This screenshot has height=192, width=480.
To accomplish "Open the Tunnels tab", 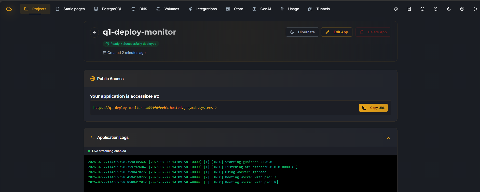I will [319, 9].
